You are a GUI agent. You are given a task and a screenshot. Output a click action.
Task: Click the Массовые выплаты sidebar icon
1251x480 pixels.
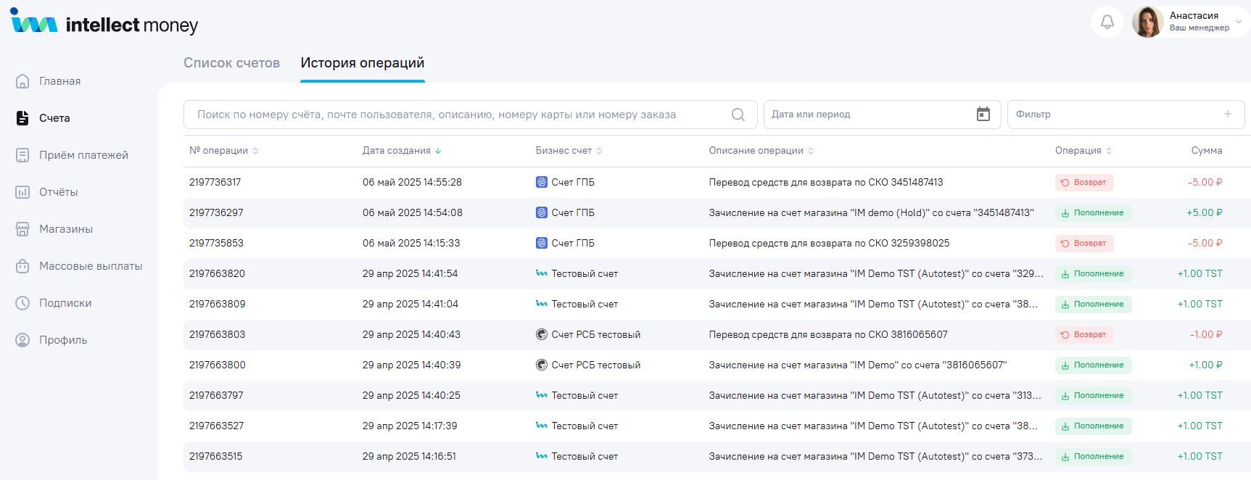[x=22, y=266]
